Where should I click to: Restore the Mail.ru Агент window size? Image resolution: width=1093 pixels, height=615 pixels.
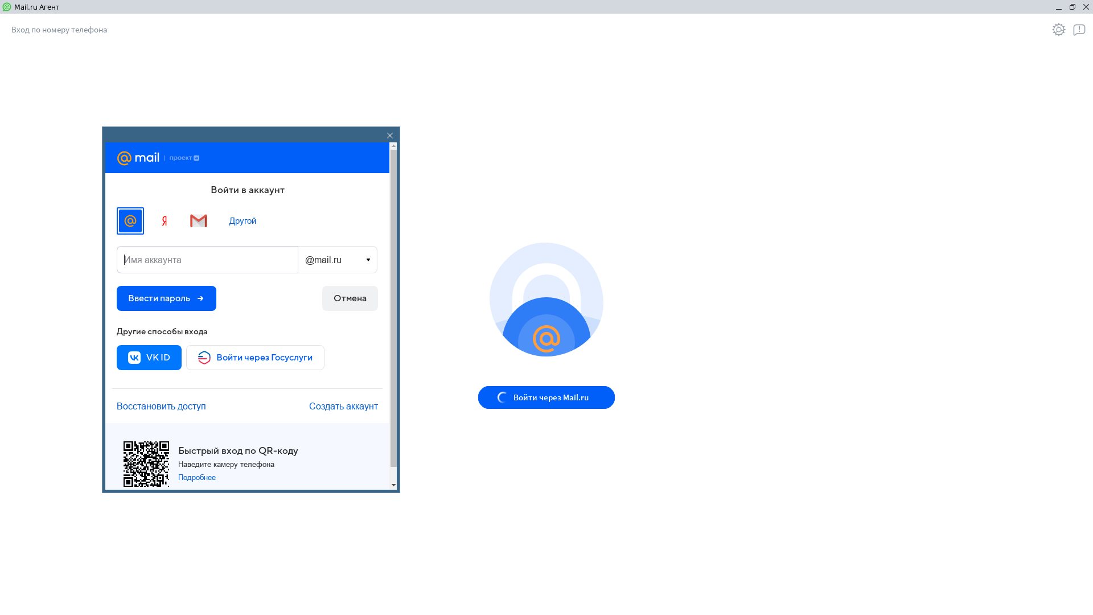coord(1073,7)
